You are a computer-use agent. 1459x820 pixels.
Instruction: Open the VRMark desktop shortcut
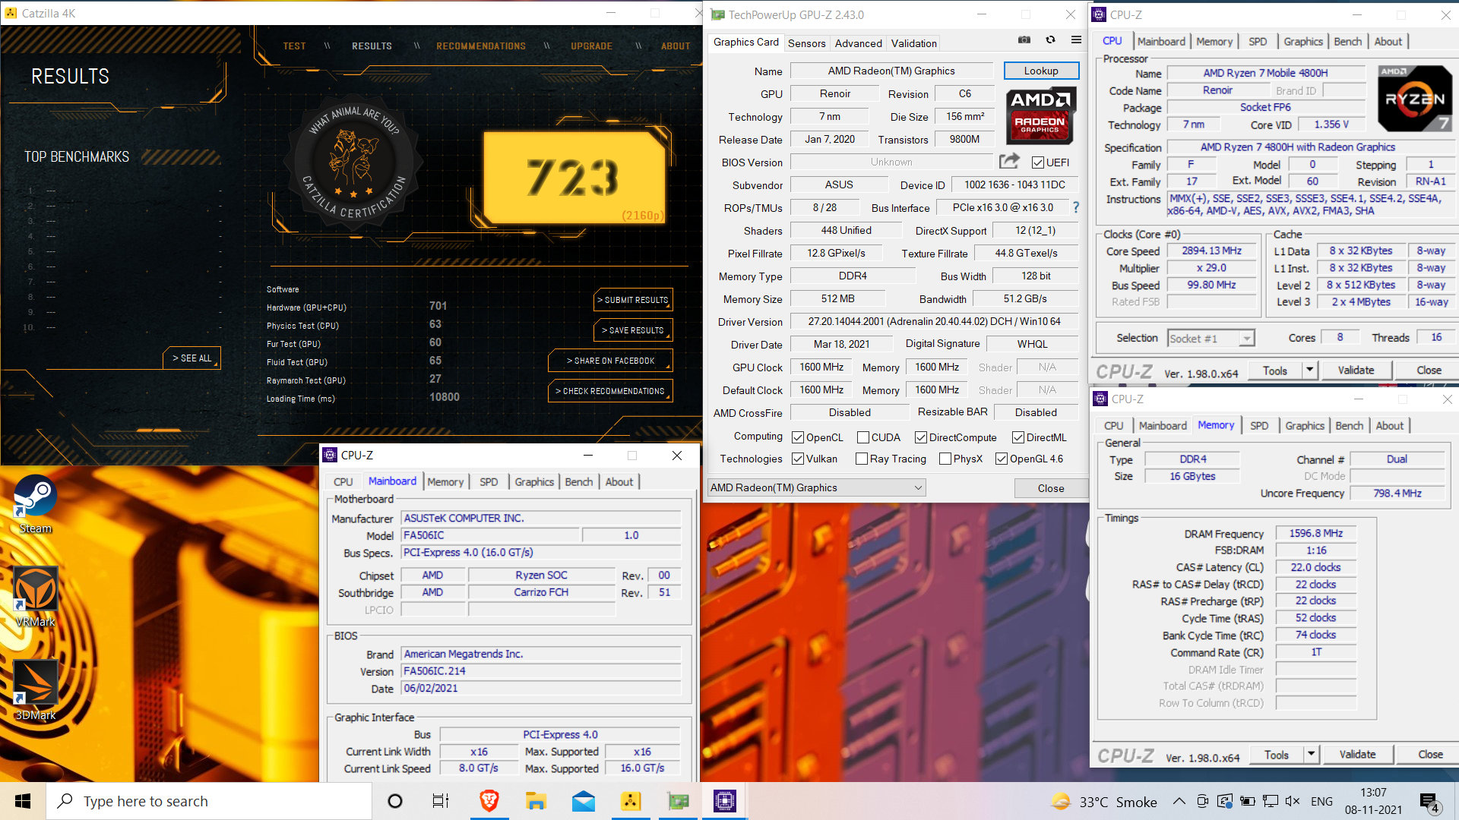point(35,598)
